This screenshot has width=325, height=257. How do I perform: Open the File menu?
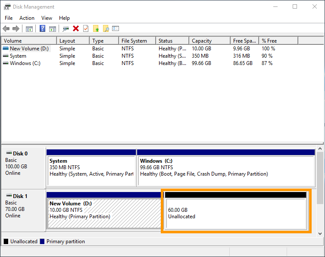(x=9, y=18)
